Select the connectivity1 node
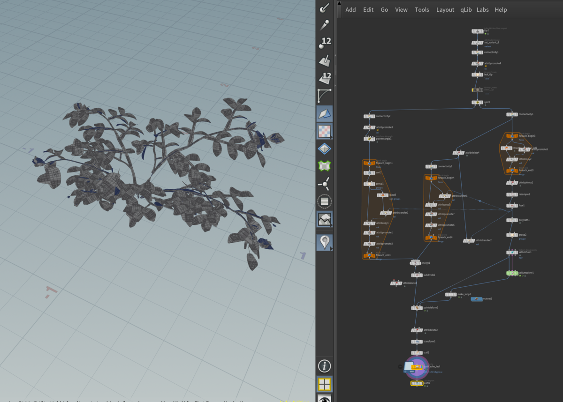The width and height of the screenshot is (563, 402). click(477, 52)
